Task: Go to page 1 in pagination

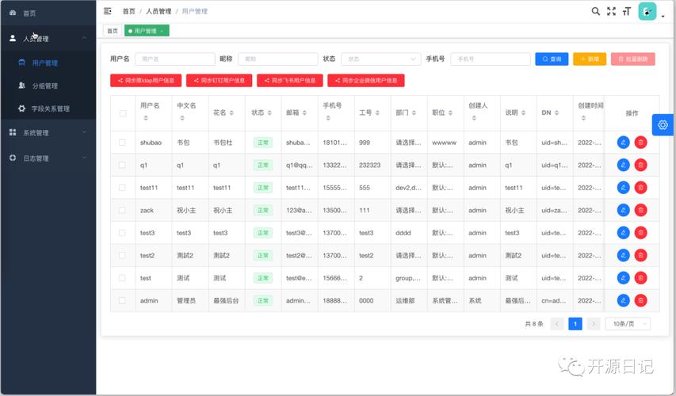Action: coord(575,324)
